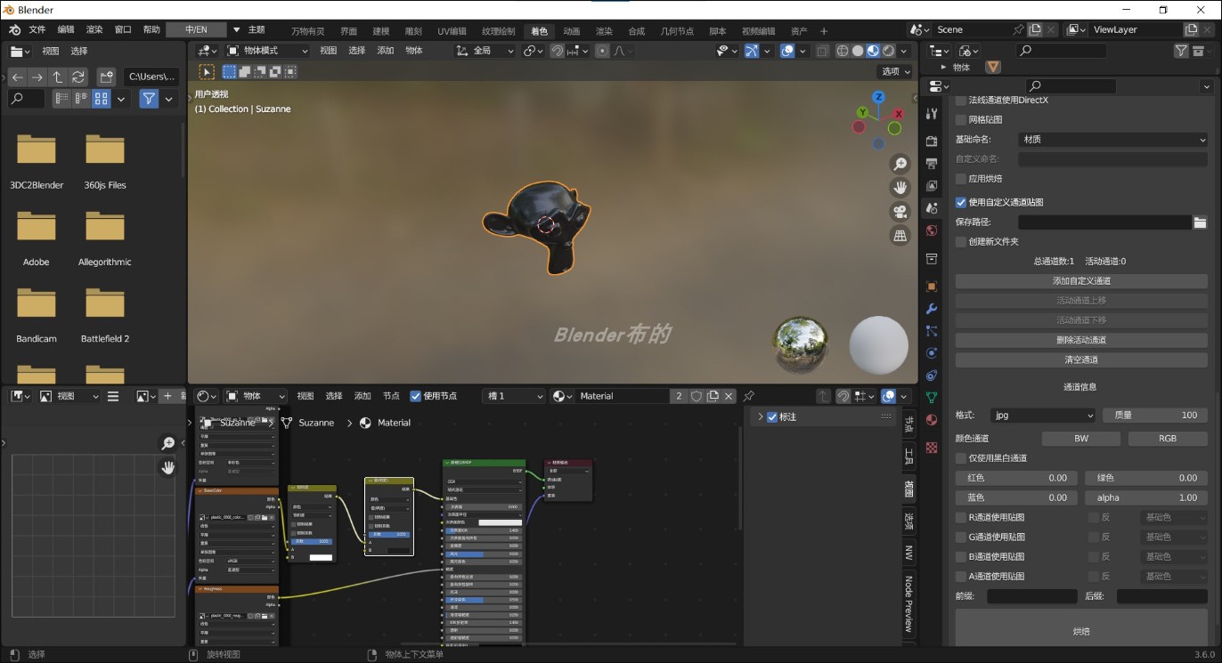Adjust 质量 100 slider
This screenshot has width=1222, height=663.
(1155, 416)
